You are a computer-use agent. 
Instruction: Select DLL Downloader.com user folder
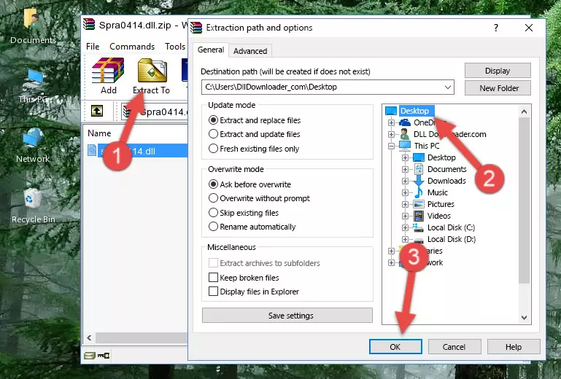449,134
